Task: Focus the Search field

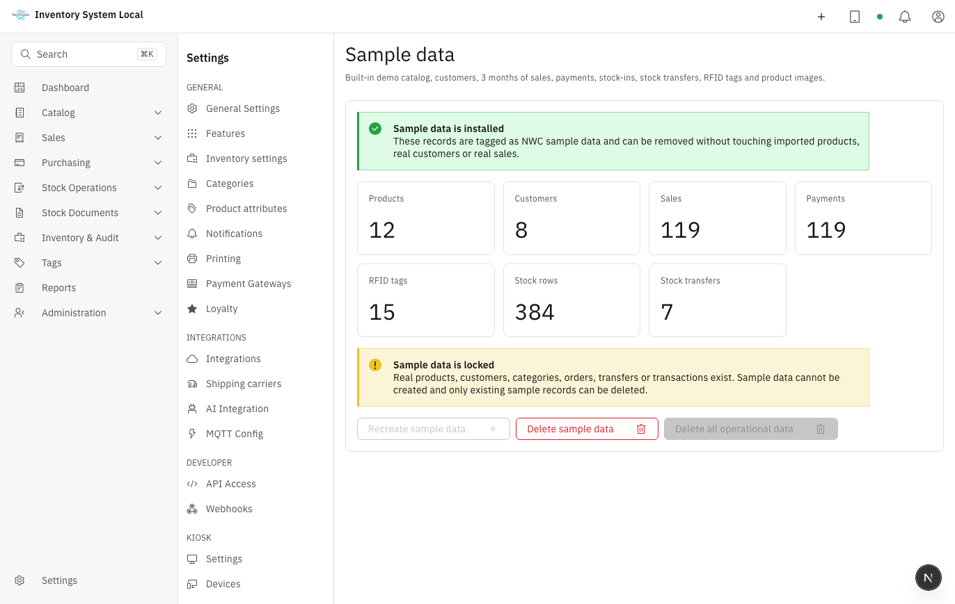Action: click(88, 54)
